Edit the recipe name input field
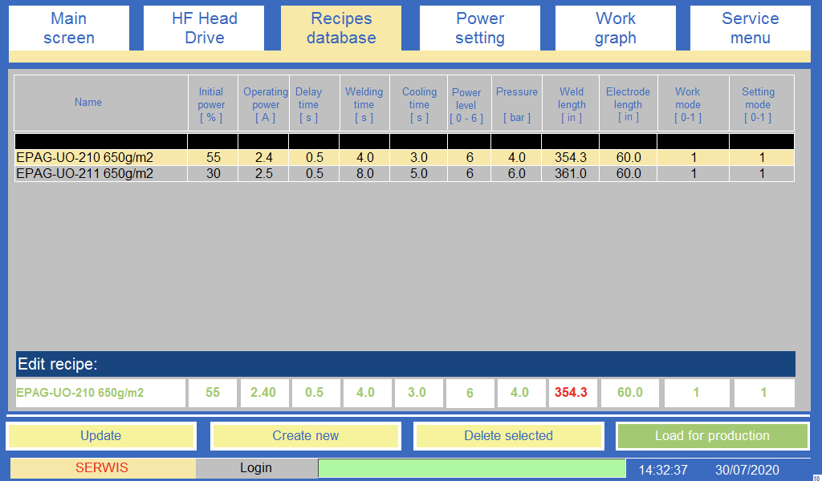 (100, 393)
